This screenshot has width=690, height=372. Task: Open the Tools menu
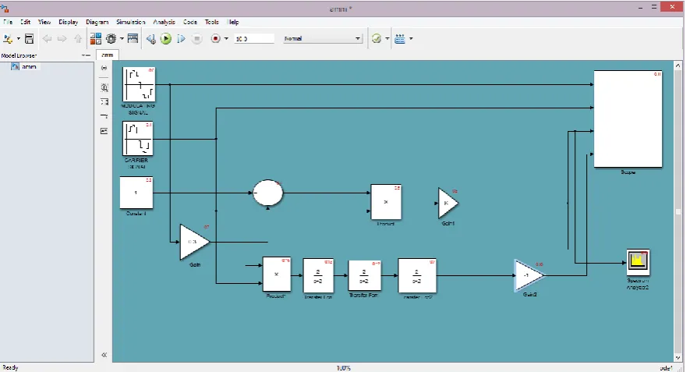(211, 22)
